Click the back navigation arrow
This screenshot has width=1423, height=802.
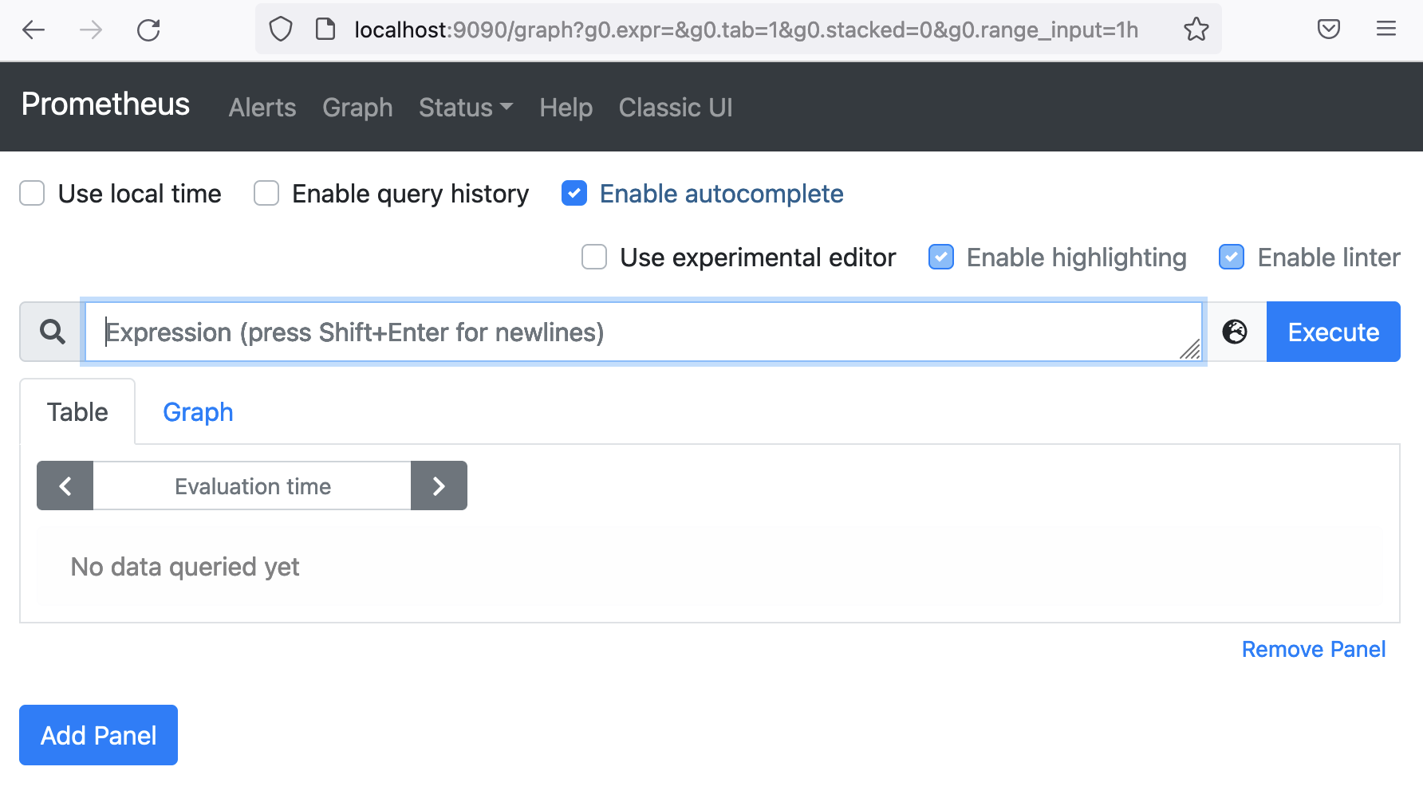click(32, 29)
